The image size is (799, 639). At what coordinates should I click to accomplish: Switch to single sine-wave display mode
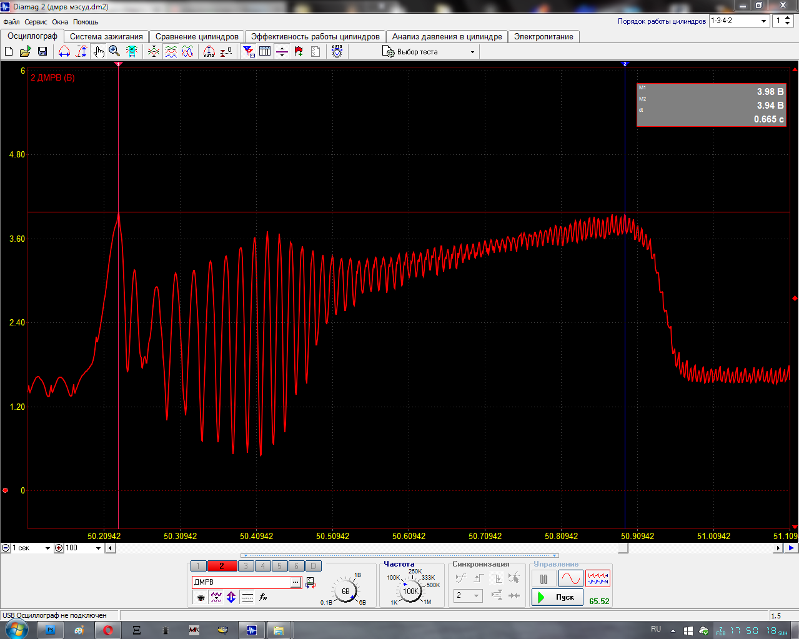point(571,578)
